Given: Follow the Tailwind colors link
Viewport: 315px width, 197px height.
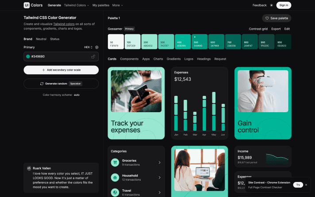Looking at the screenshot, I should click(64, 24).
